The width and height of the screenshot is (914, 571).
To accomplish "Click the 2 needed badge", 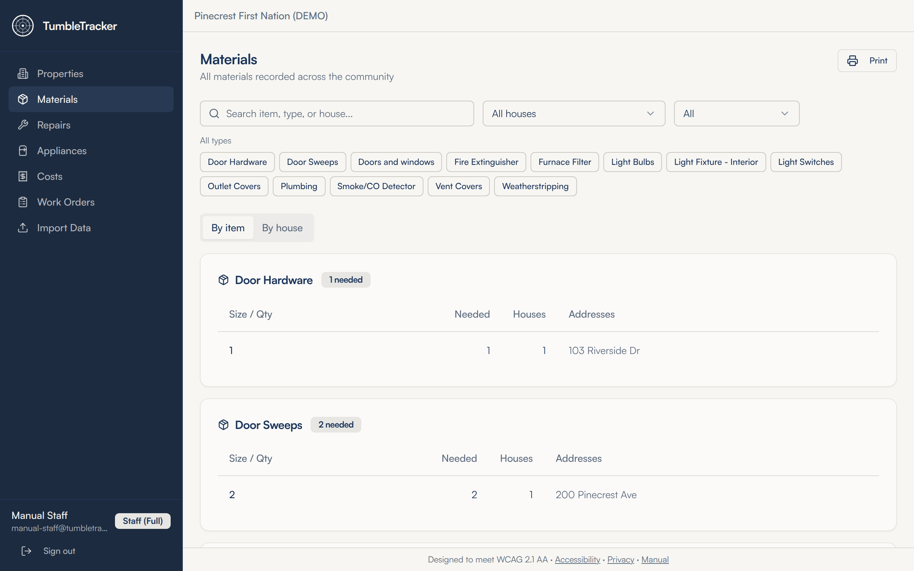I will [x=336, y=425].
